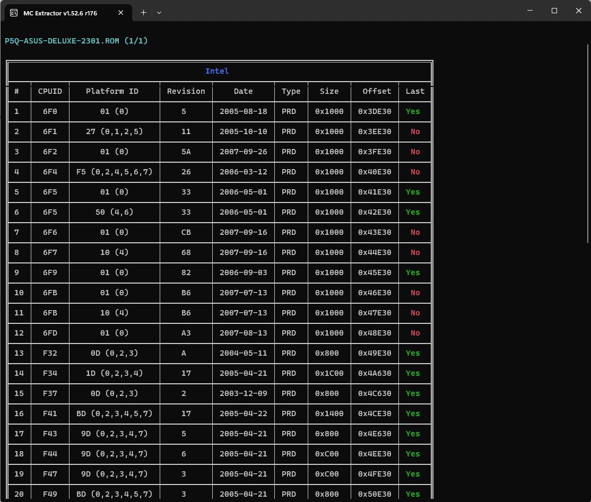Click offset 0x46E30
This screenshot has height=502, width=591.
click(x=375, y=293)
